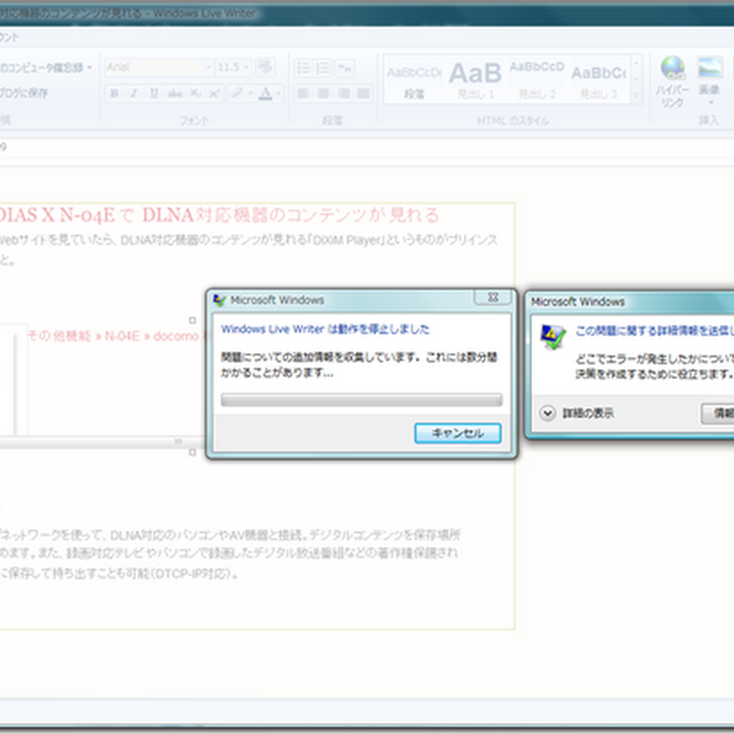Click the paragraph ending with DTCP-IP対応
This screenshot has height=734, width=734.
(x=229, y=554)
